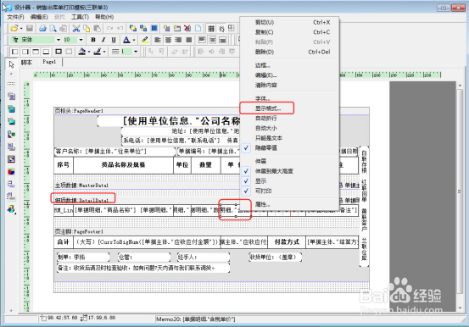This screenshot has width=469, height=327.
Task: Expand the frame line color arrow
Action: pos(104,52)
